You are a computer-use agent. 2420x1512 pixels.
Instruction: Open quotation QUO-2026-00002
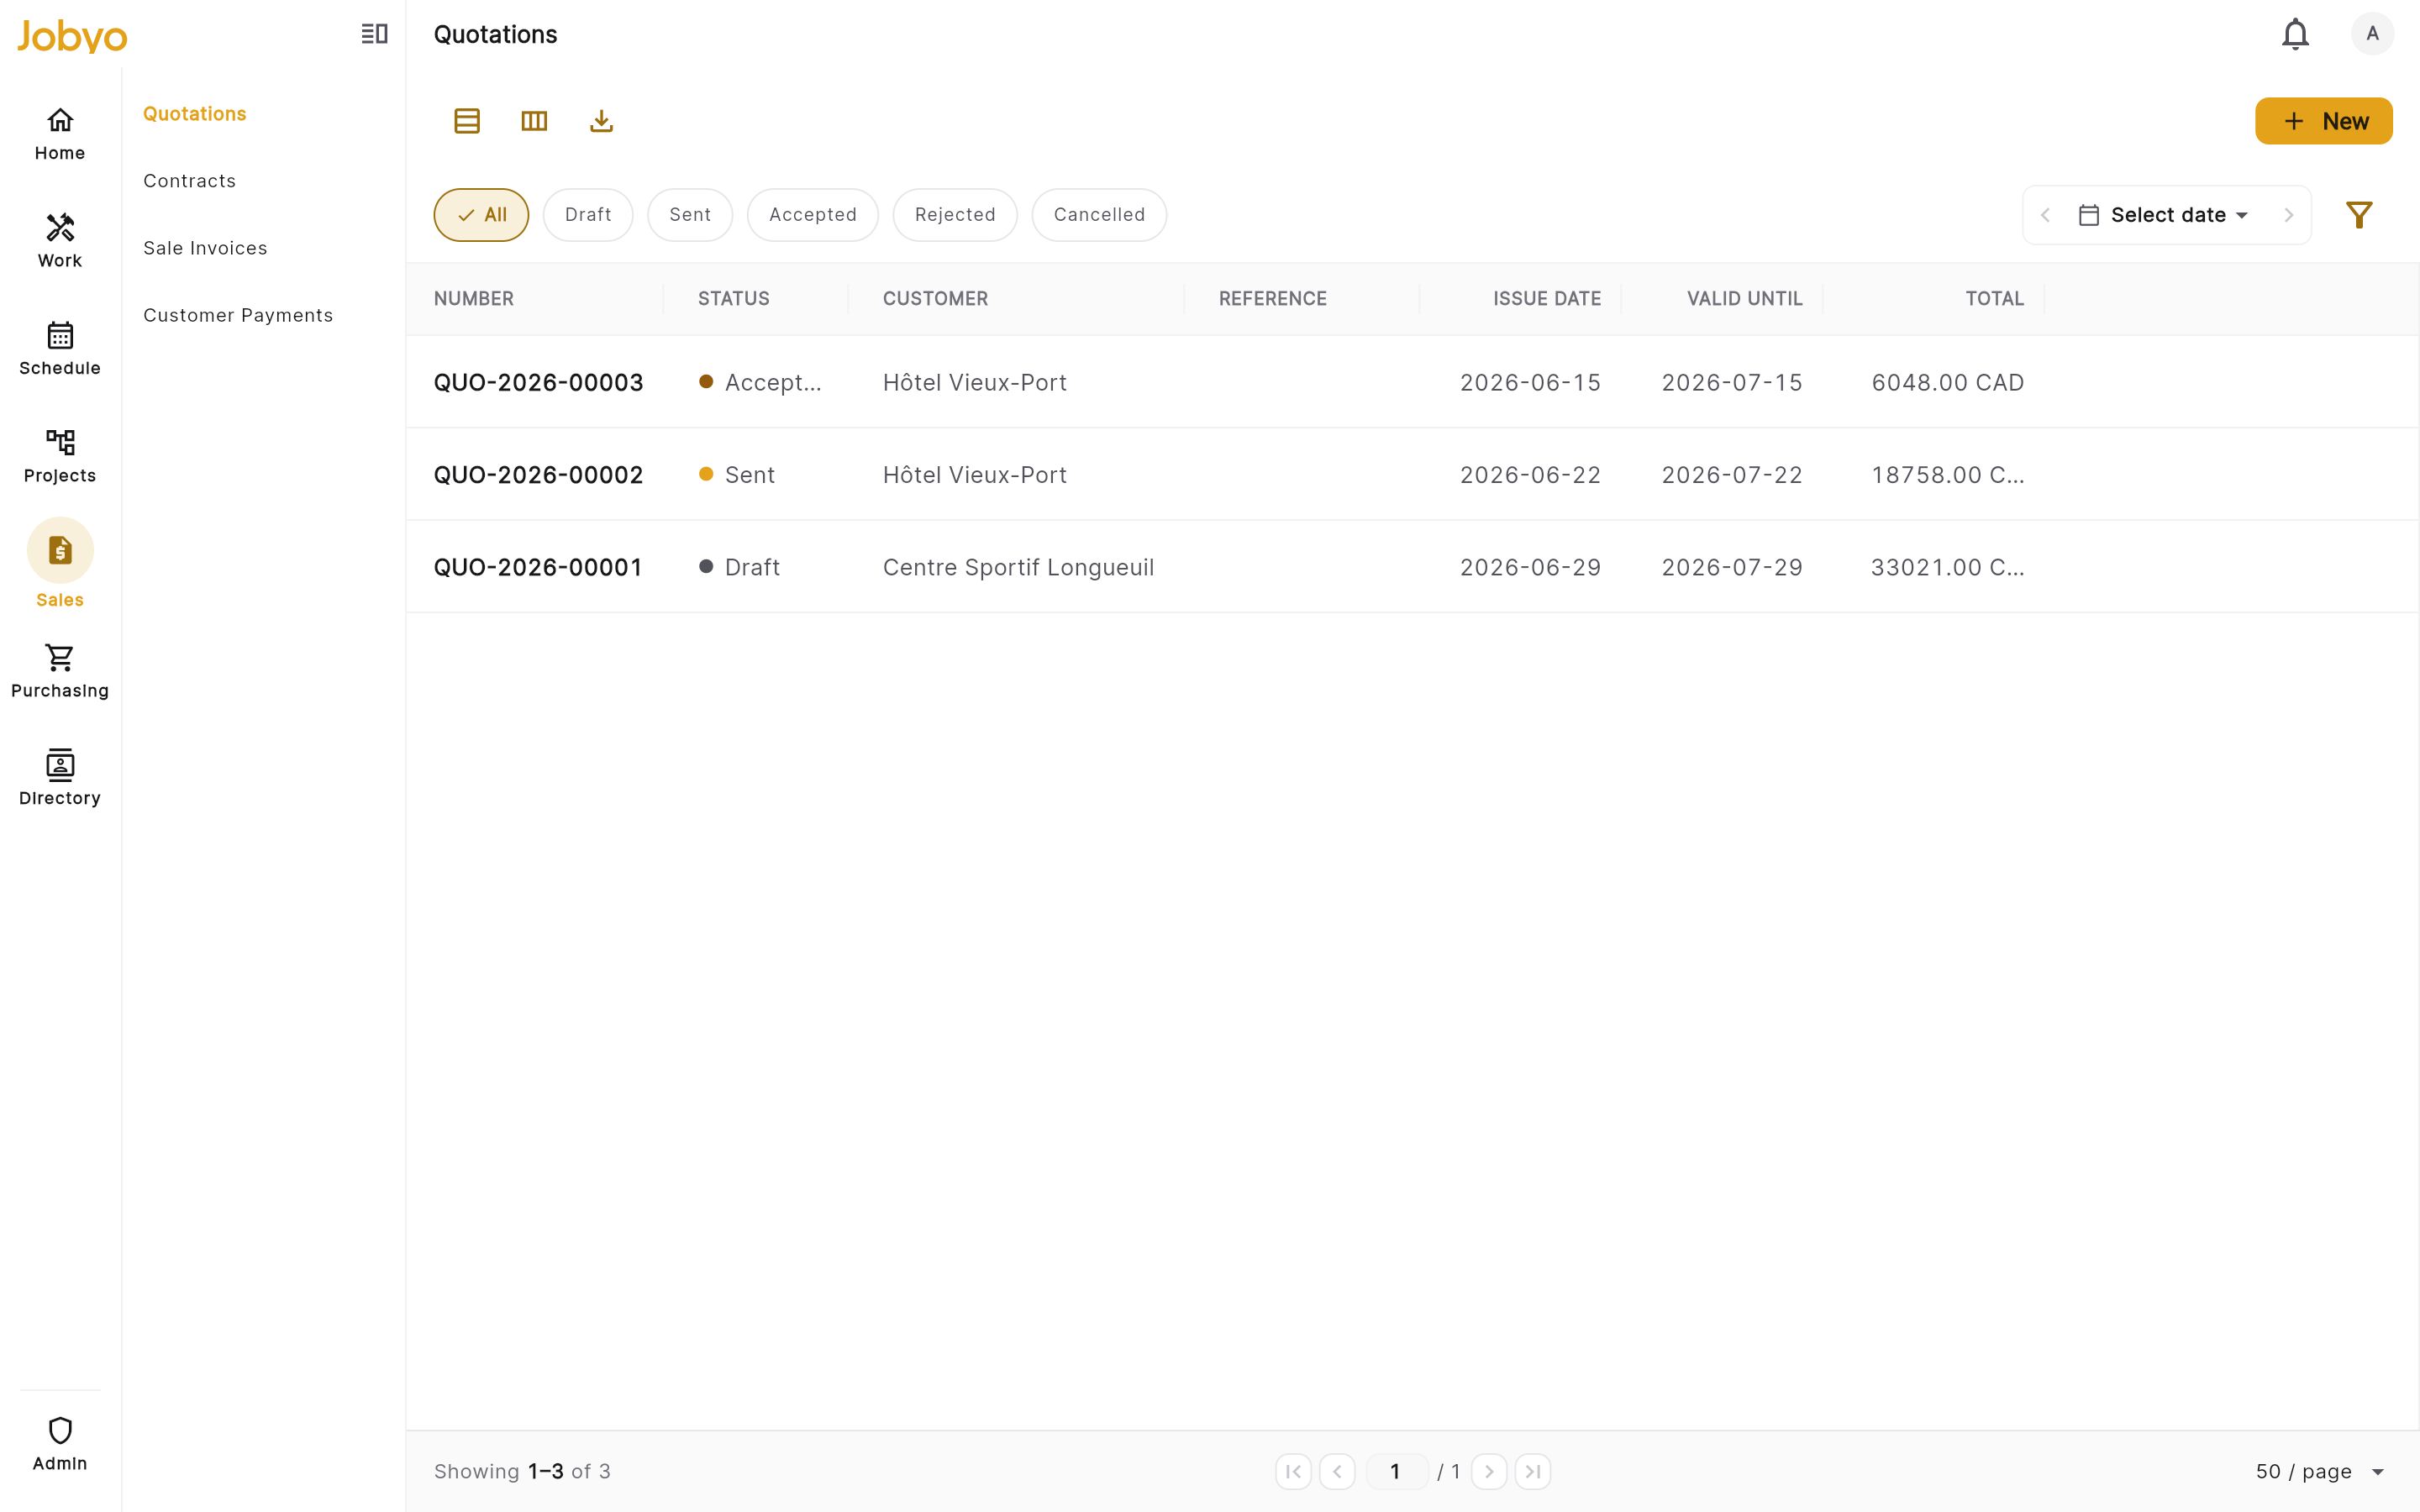pyautogui.click(x=538, y=475)
